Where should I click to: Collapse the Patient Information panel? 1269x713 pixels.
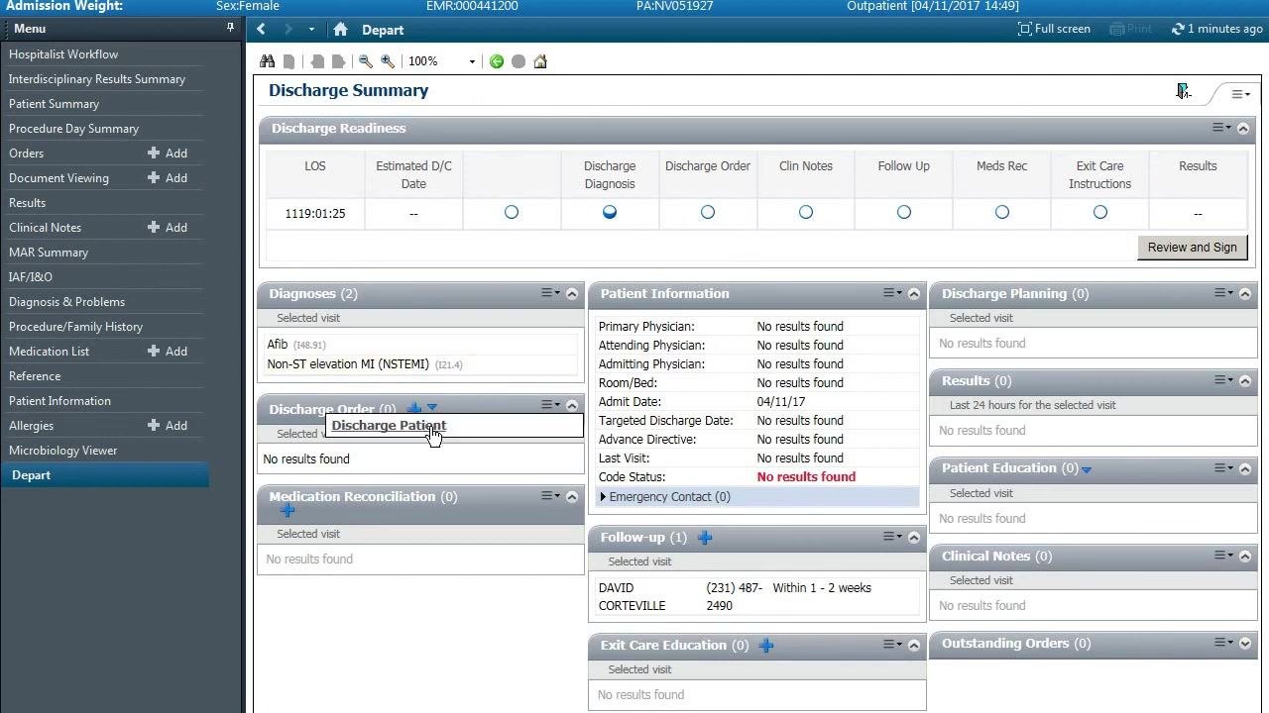[914, 294]
